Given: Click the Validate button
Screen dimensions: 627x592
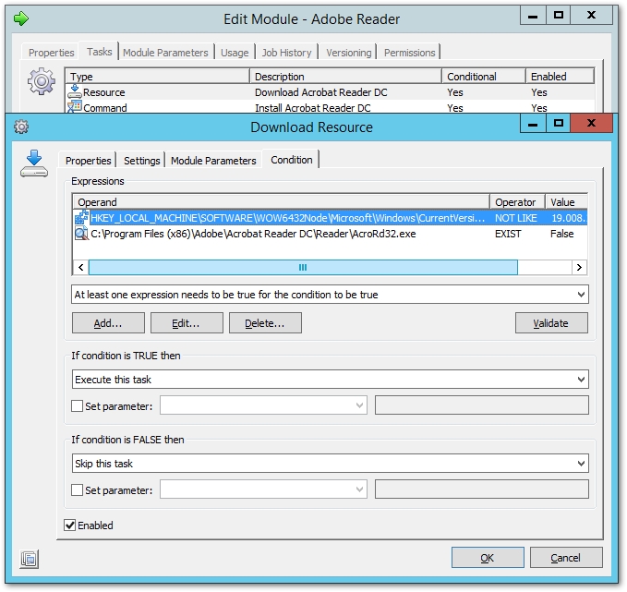Looking at the screenshot, I should pos(551,323).
